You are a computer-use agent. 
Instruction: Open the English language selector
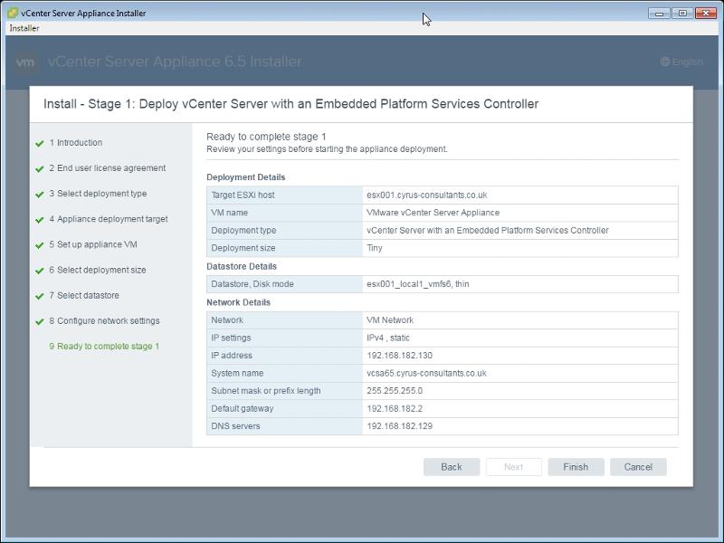pos(681,62)
